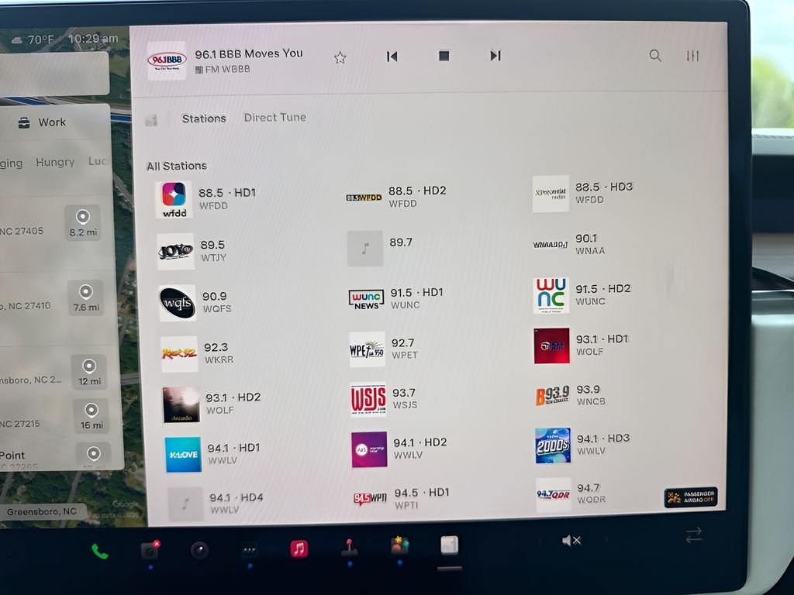794x595 pixels.
Task: Skip to the next station
Action: coord(495,56)
